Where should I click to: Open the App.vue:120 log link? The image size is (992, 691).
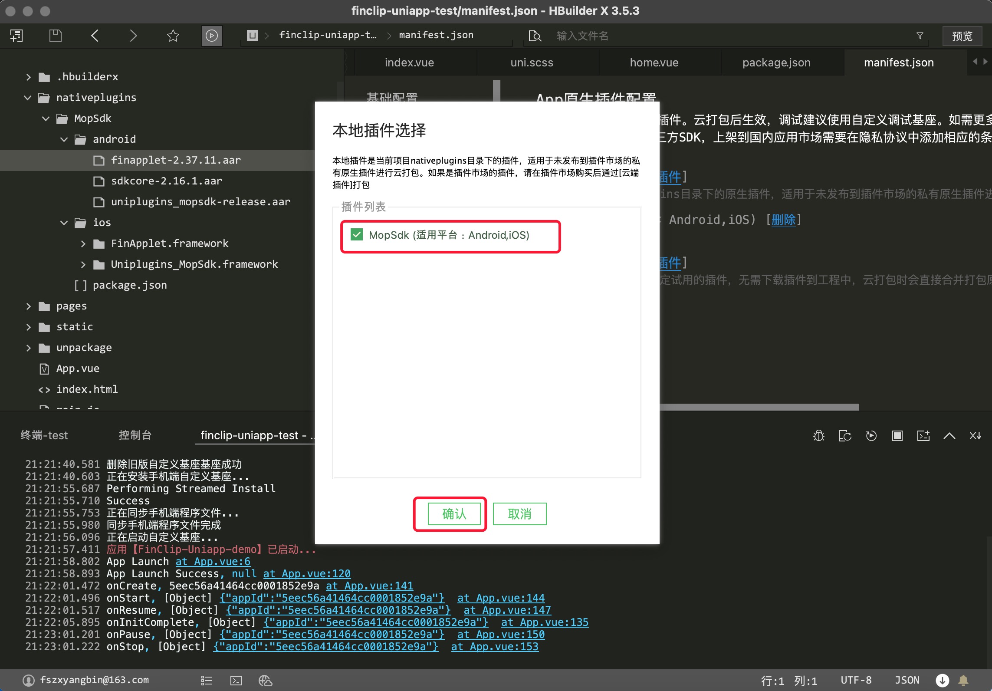pyautogui.click(x=307, y=573)
